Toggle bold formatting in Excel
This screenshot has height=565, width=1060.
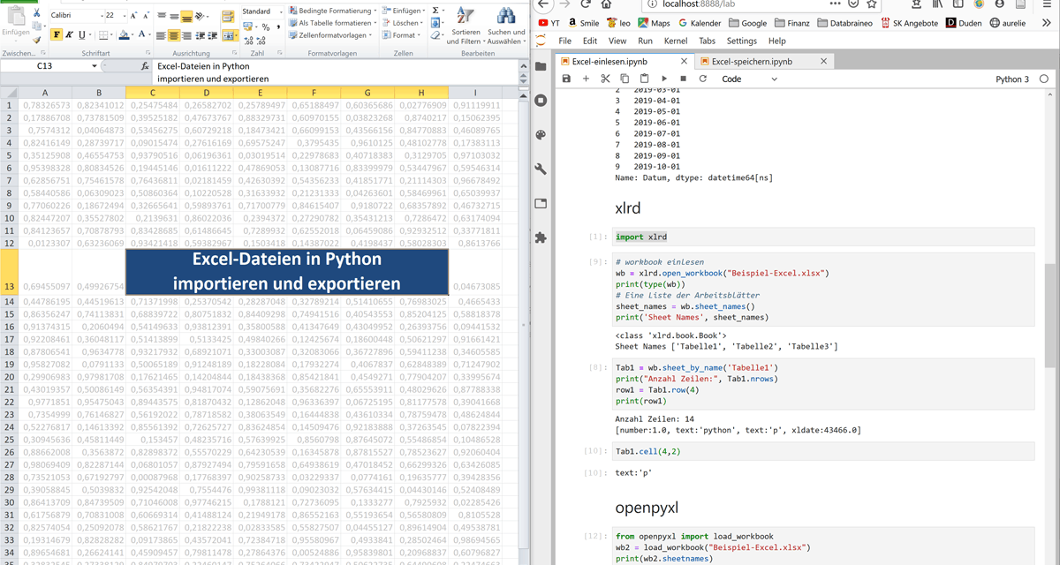57,35
